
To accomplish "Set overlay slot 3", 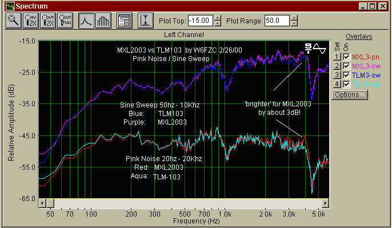I will (337, 75).
